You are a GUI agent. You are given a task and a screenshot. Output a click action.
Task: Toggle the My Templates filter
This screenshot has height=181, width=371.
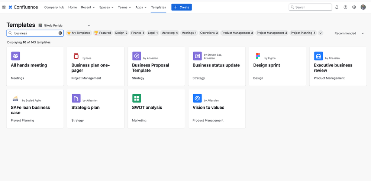point(79,33)
